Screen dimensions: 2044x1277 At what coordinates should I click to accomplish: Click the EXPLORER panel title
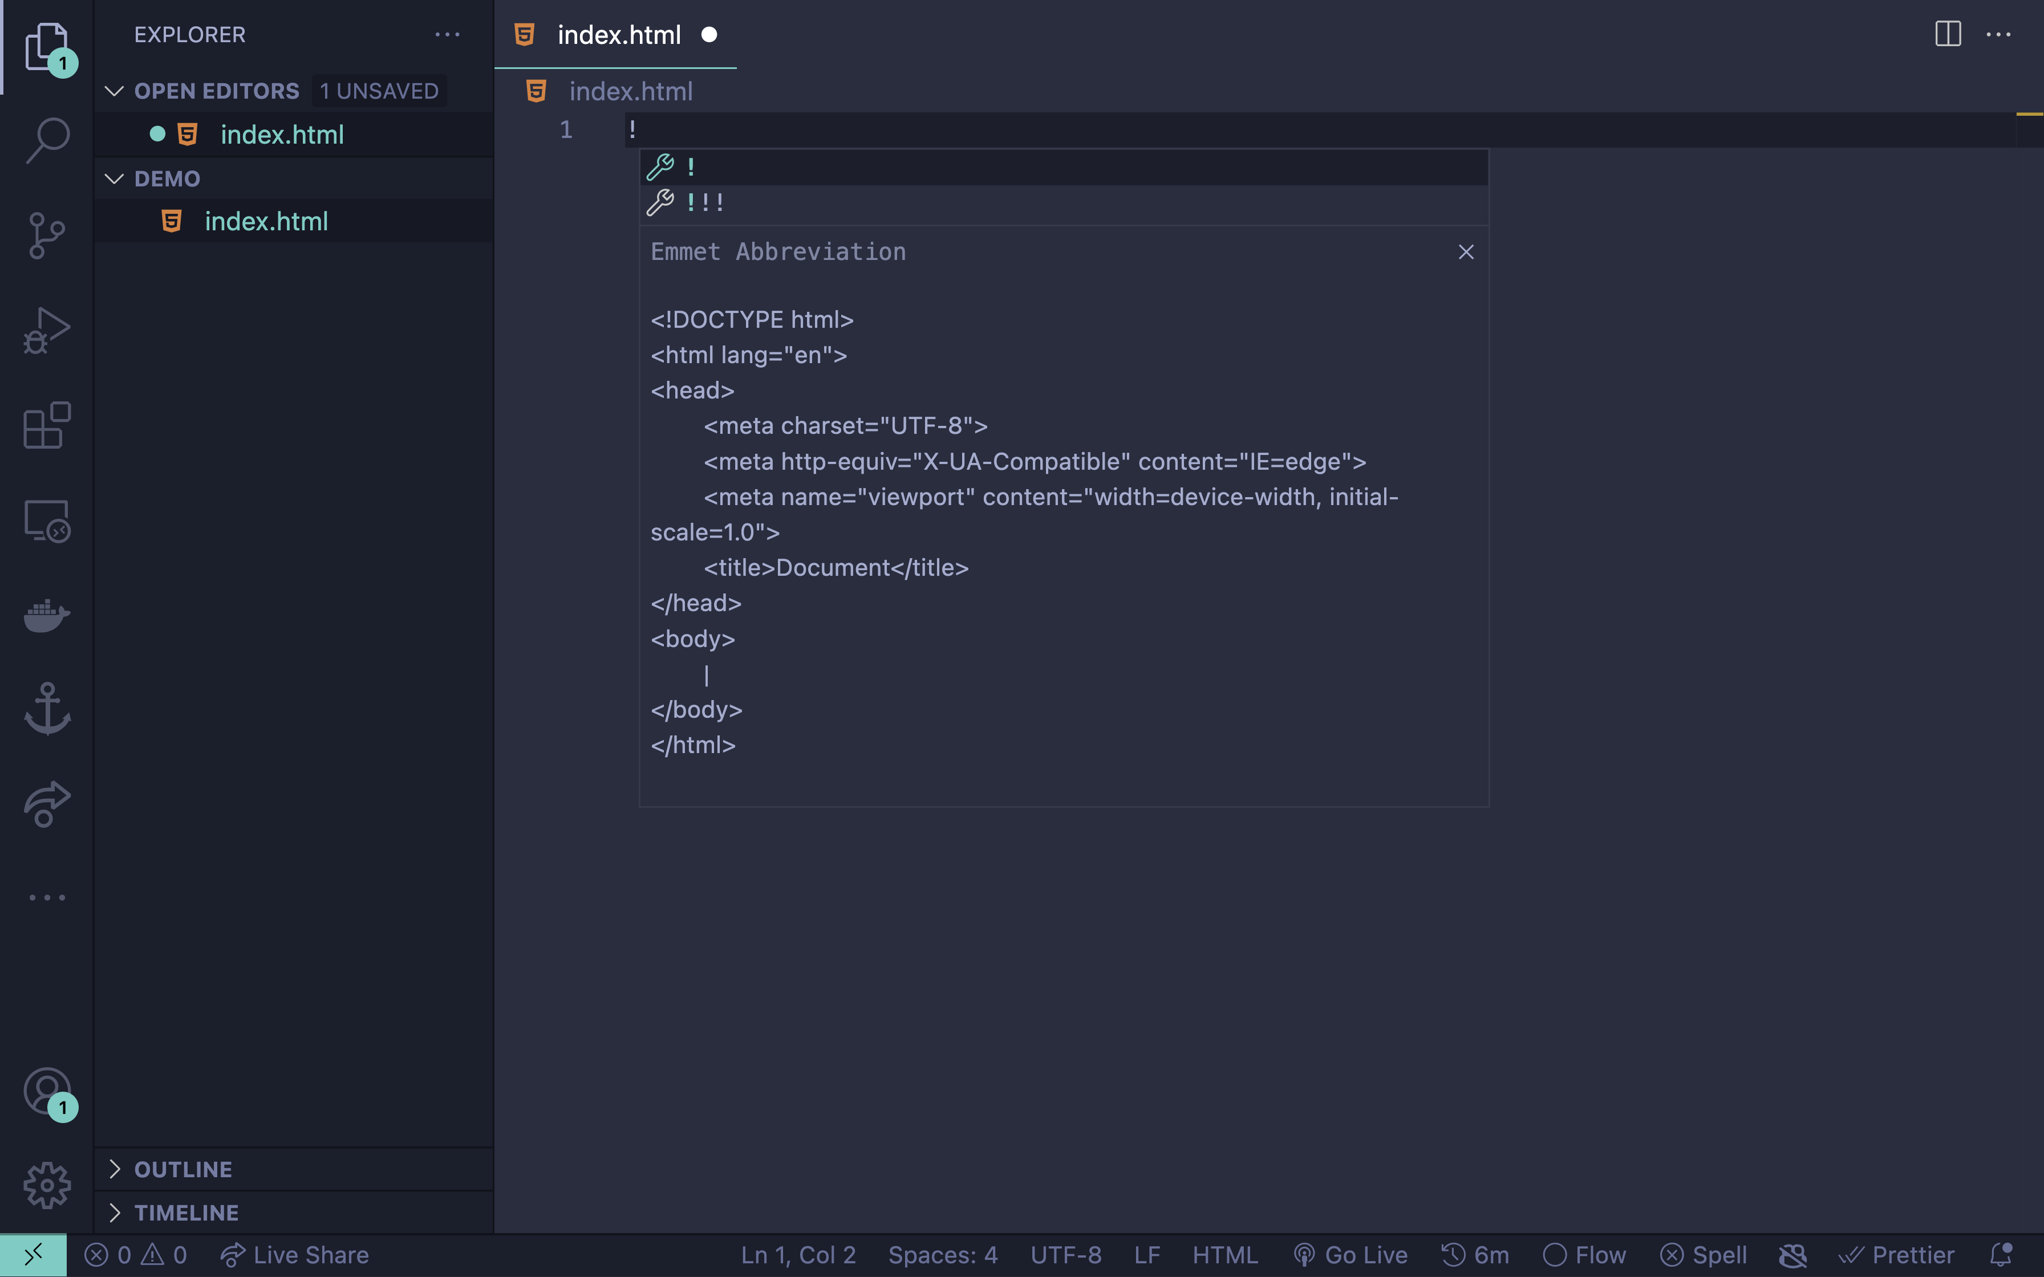click(190, 35)
